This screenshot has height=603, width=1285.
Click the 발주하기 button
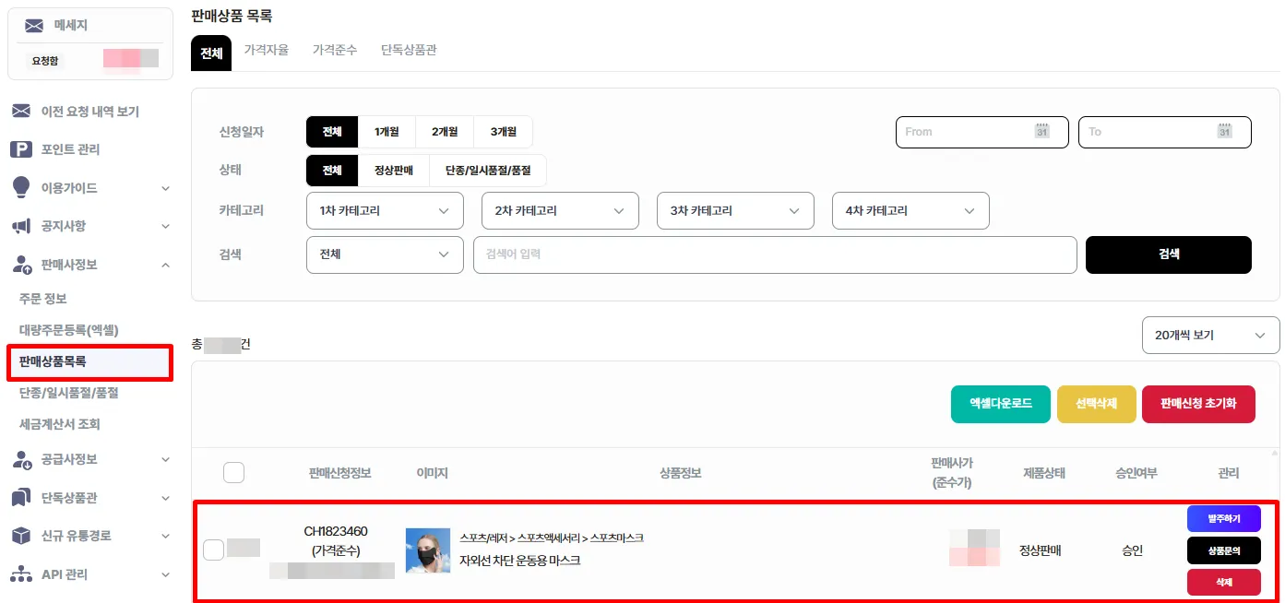[1224, 519]
